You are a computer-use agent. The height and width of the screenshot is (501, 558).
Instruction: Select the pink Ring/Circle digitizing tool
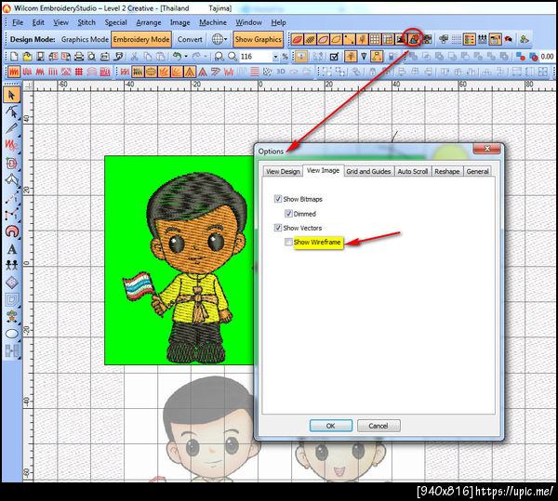point(11,231)
